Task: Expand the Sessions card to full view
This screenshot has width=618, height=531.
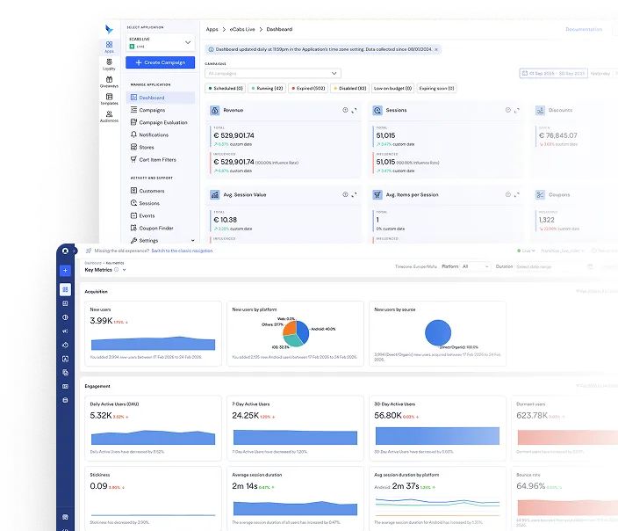Action: click(x=517, y=110)
